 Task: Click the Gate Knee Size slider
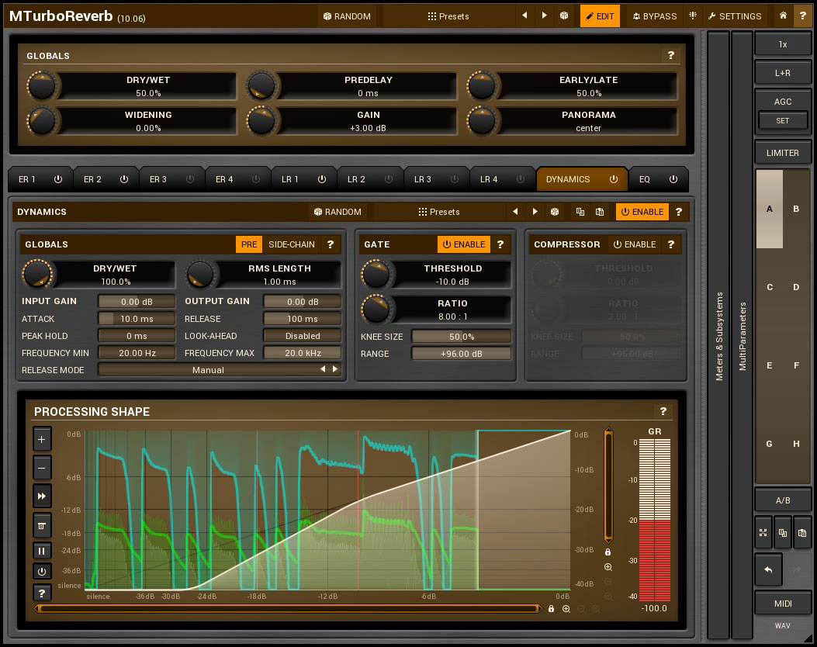[x=461, y=337]
